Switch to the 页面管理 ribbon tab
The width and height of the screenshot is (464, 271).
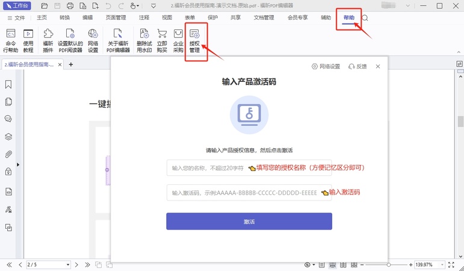(116, 18)
